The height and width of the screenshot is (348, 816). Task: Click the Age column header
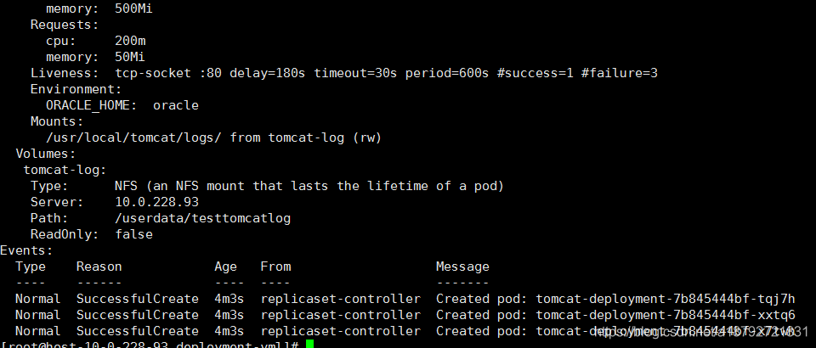[225, 267]
